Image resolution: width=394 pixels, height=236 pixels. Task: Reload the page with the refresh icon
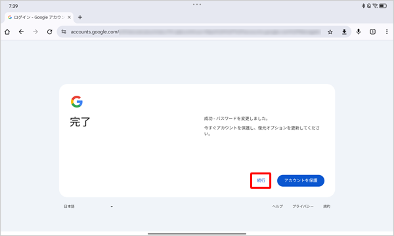coord(49,32)
